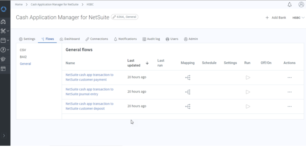Run the customer payment flow
This screenshot has width=306, height=147.
tap(248, 78)
